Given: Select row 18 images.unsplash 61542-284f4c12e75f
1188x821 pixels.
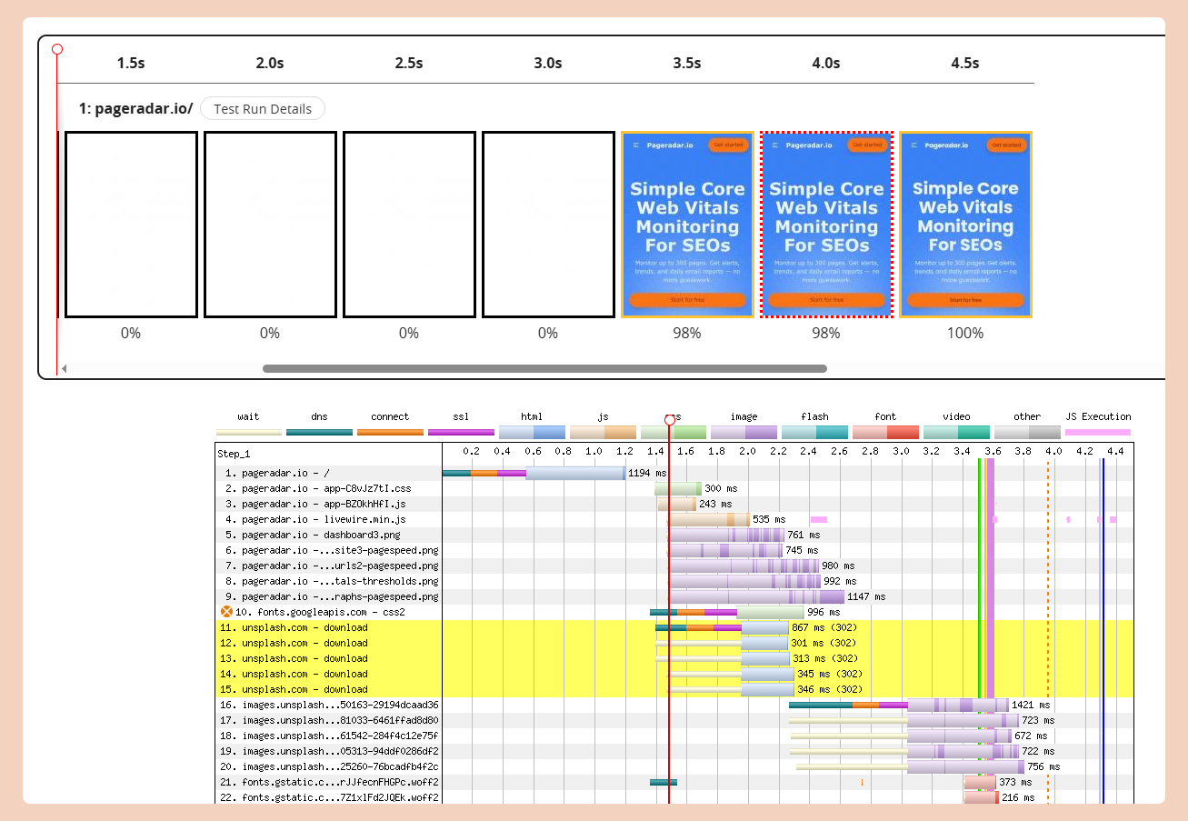Looking at the screenshot, I should (674, 736).
